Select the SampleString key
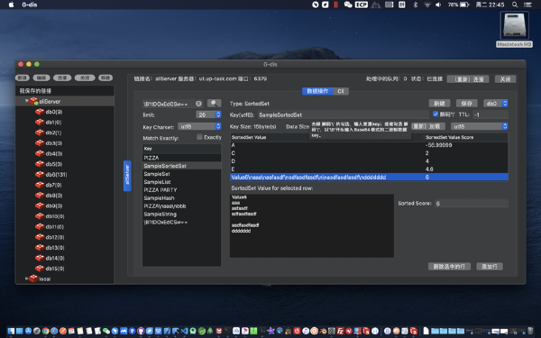 pyautogui.click(x=182, y=215)
